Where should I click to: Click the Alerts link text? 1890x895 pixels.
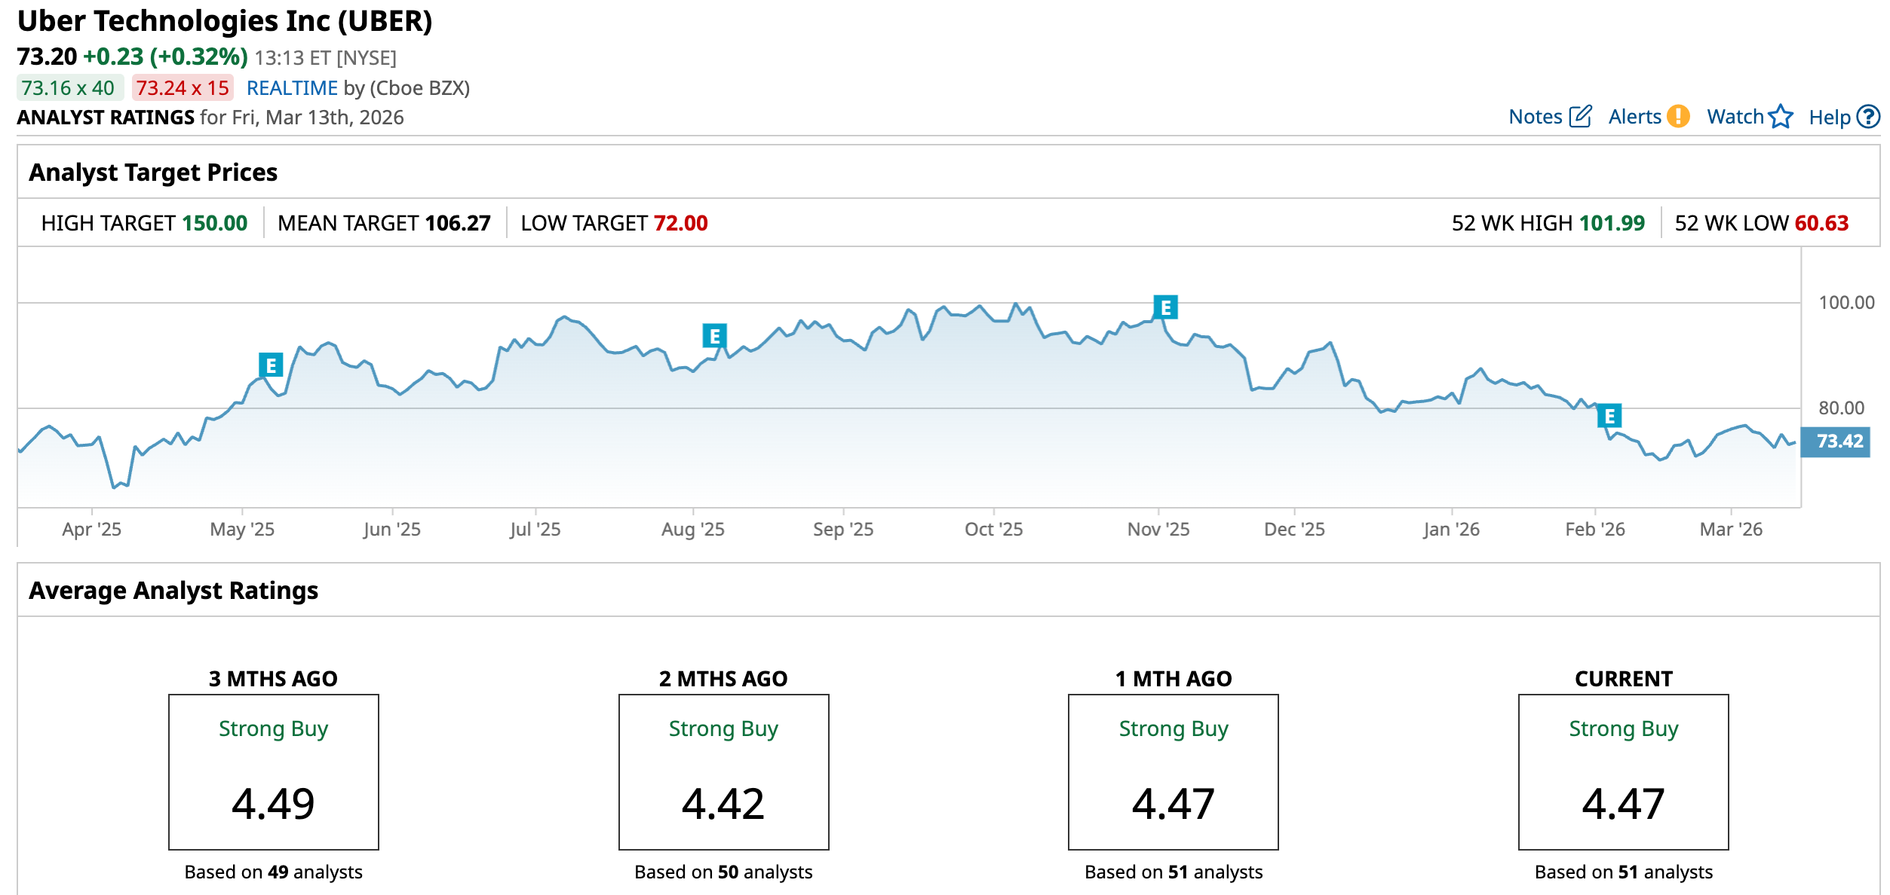pyautogui.click(x=1634, y=117)
